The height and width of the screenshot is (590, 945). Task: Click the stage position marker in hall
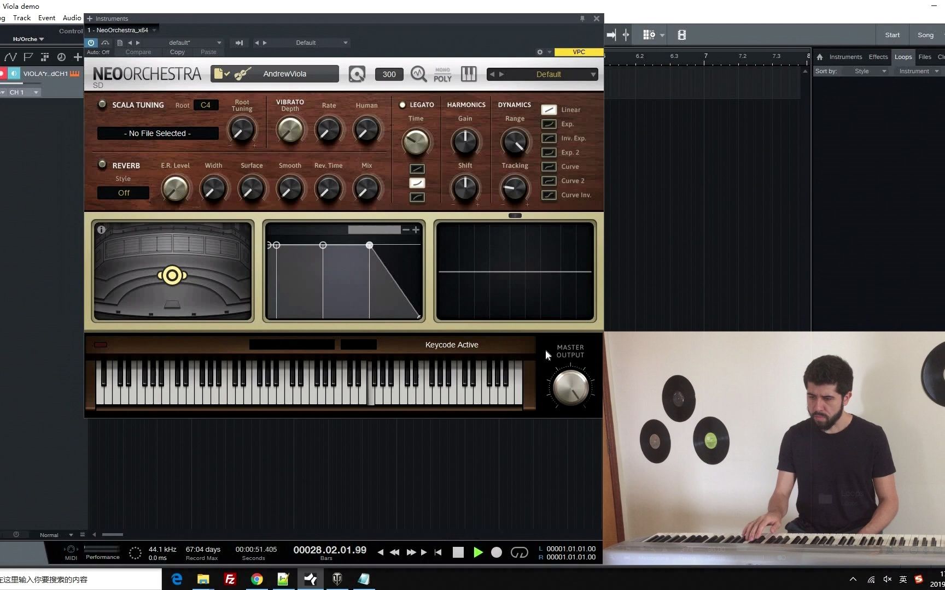click(172, 275)
